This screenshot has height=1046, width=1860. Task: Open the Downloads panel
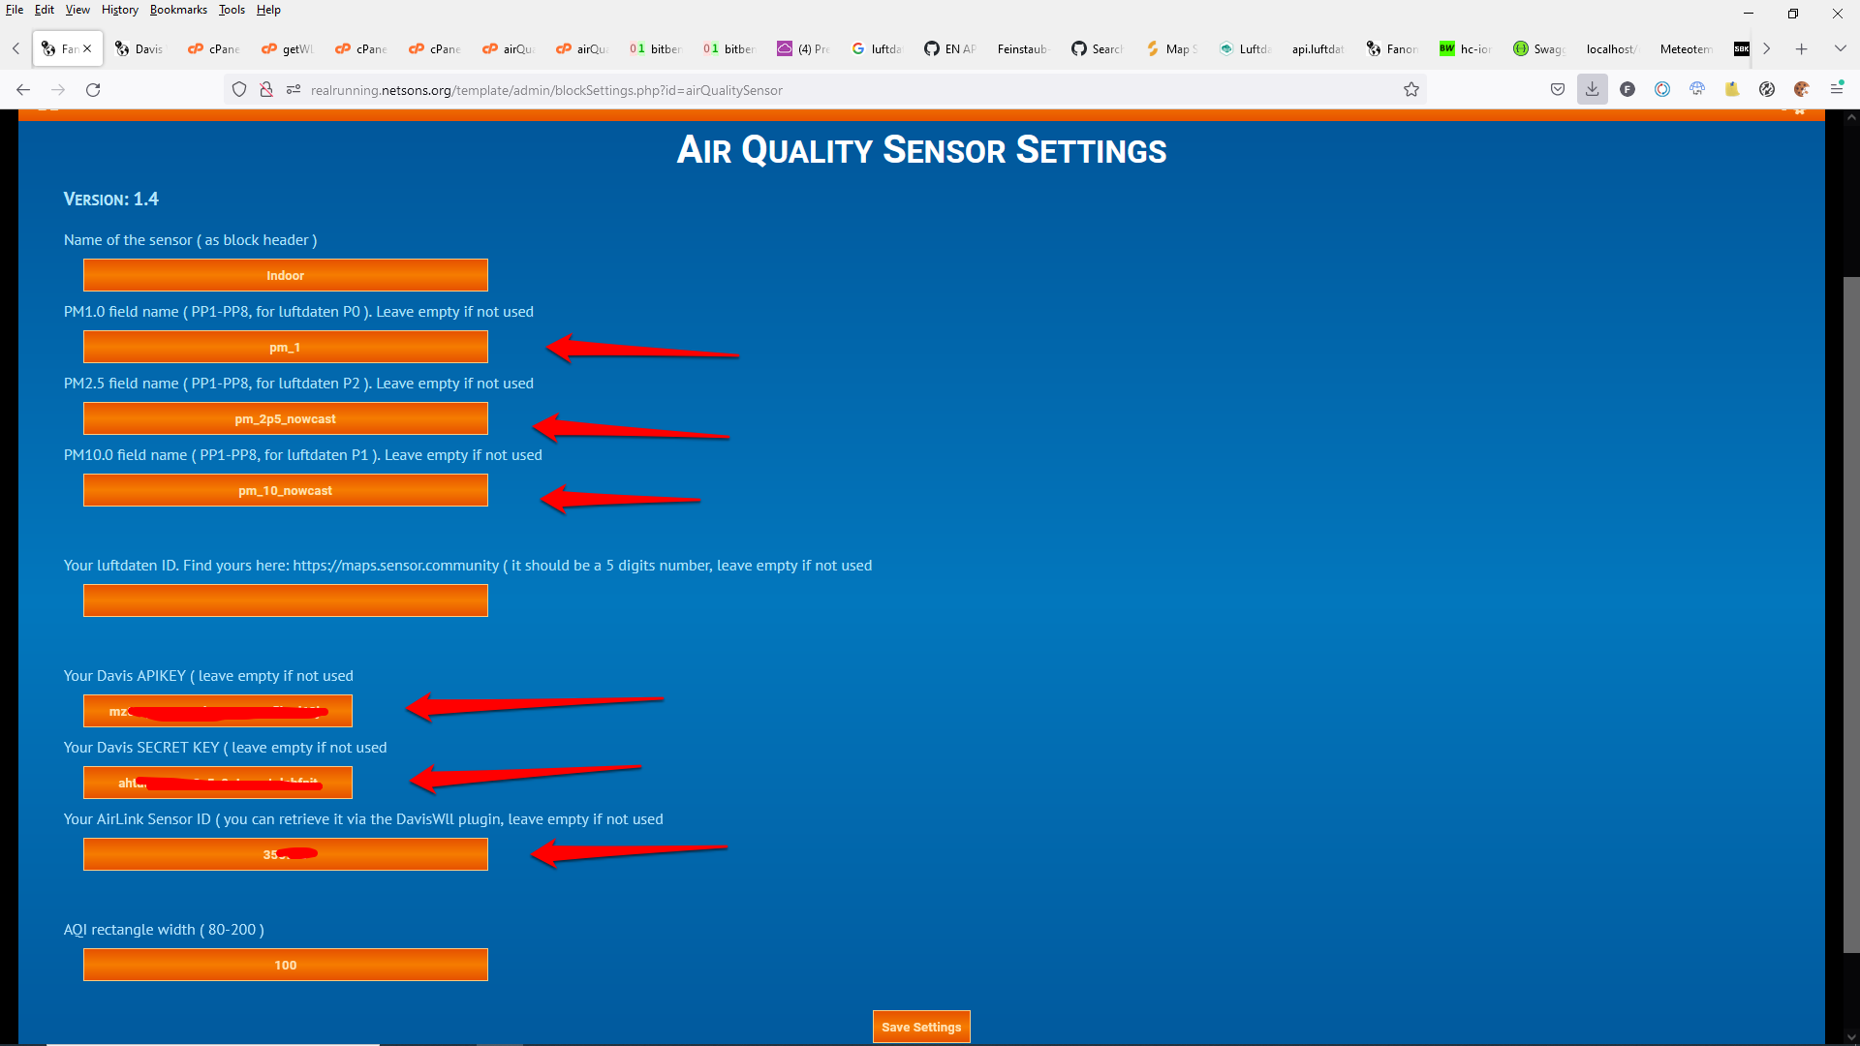pos(1592,90)
